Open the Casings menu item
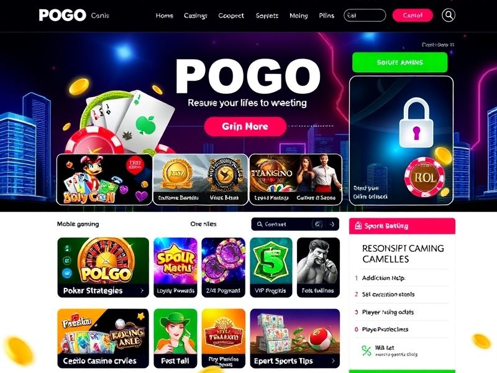 click(195, 16)
